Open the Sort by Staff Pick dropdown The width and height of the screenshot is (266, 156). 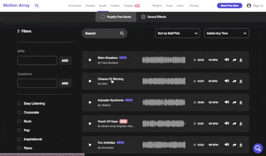[x=177, y=33]
